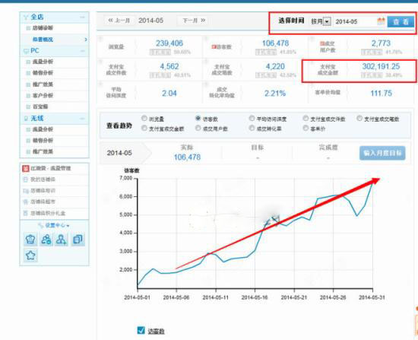
Task: Click the red 江湖策 logo icon
Action: tap(26, 168)
